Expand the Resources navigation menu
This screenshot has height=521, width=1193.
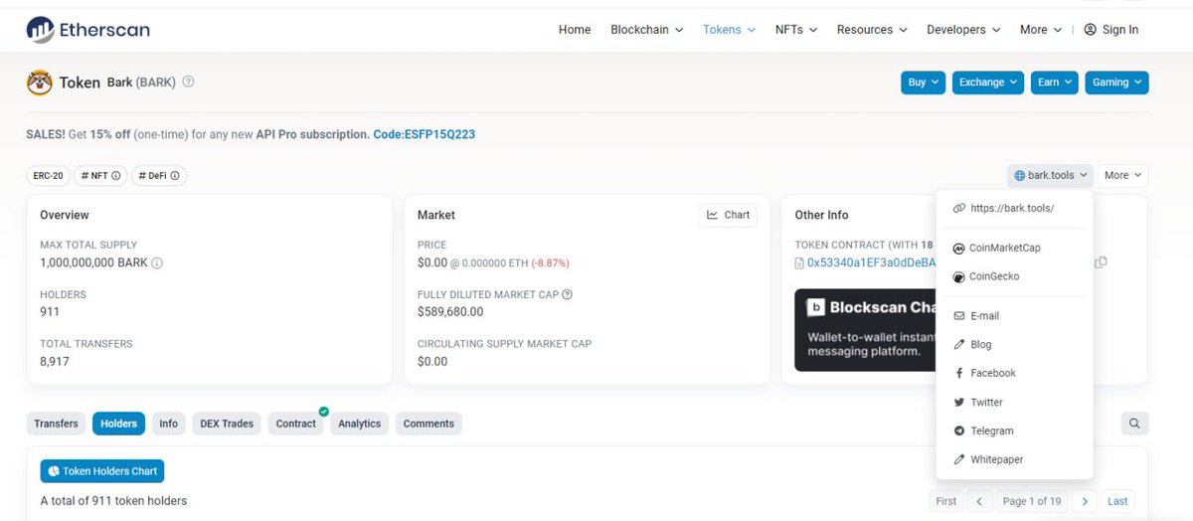click(x=872, y=30)
